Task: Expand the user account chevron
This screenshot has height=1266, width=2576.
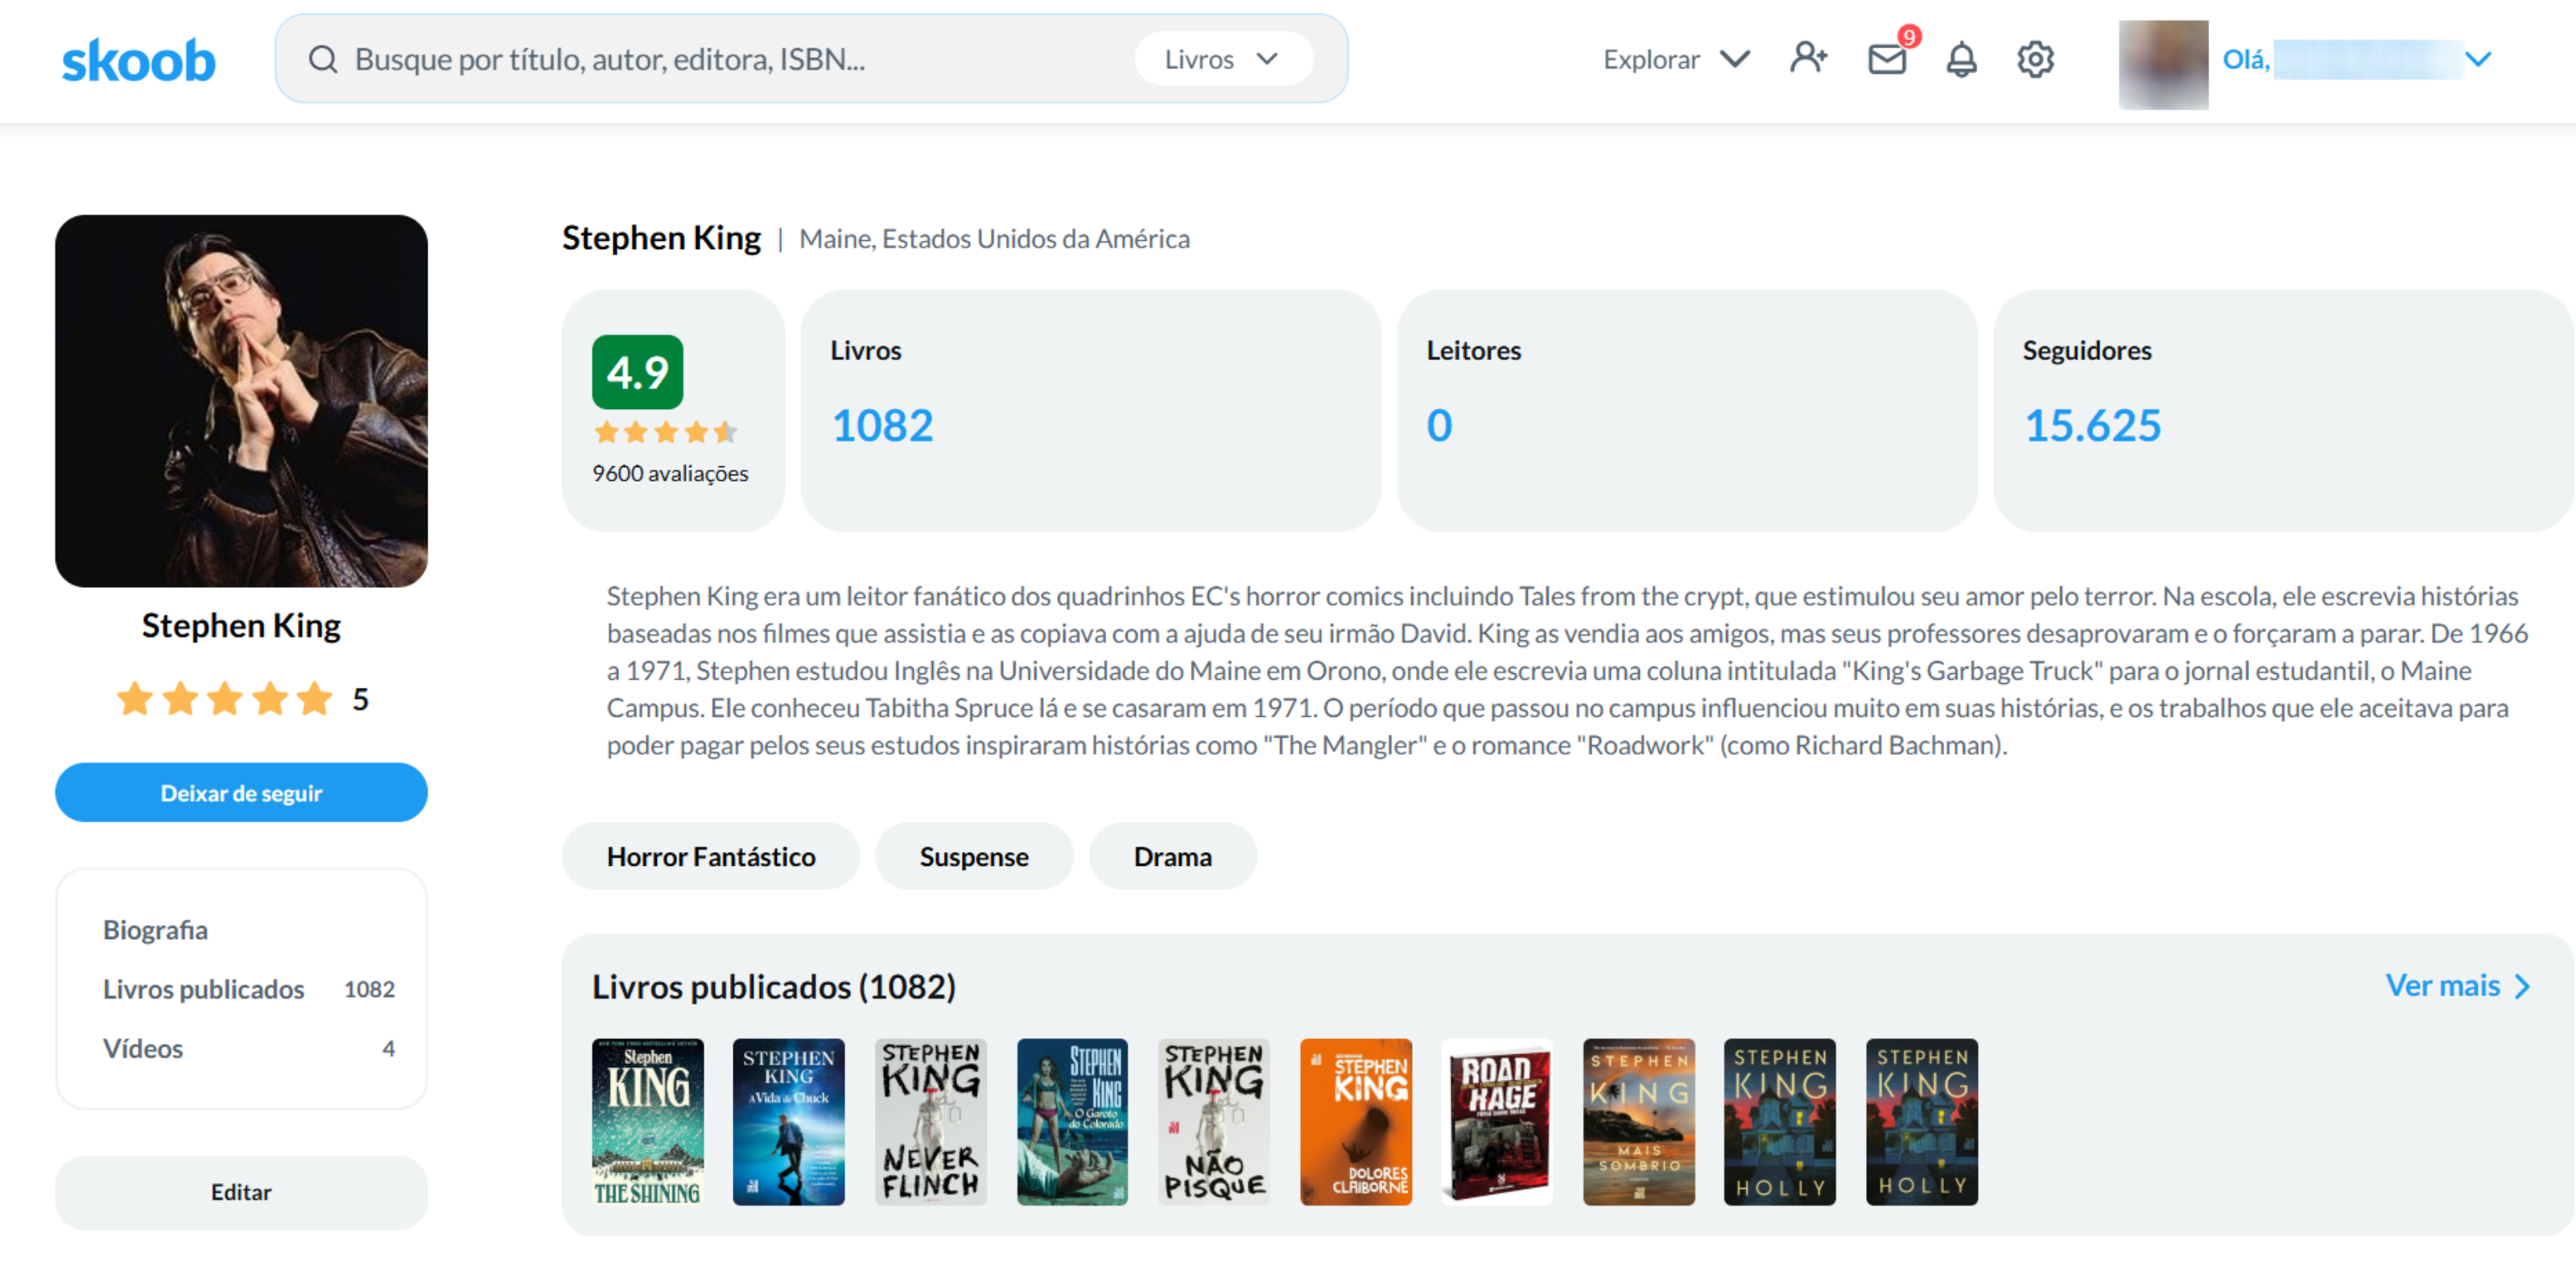Action: (2477, 59)
